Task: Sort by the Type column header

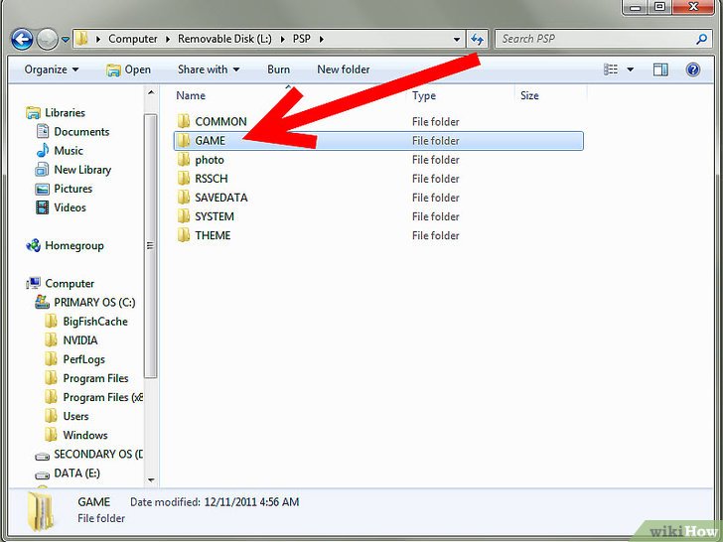Action: tap(424, 95)
